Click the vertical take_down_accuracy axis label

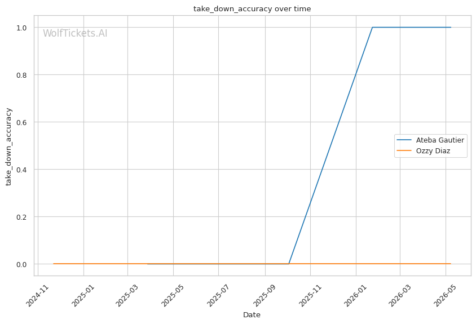(8, 147)
